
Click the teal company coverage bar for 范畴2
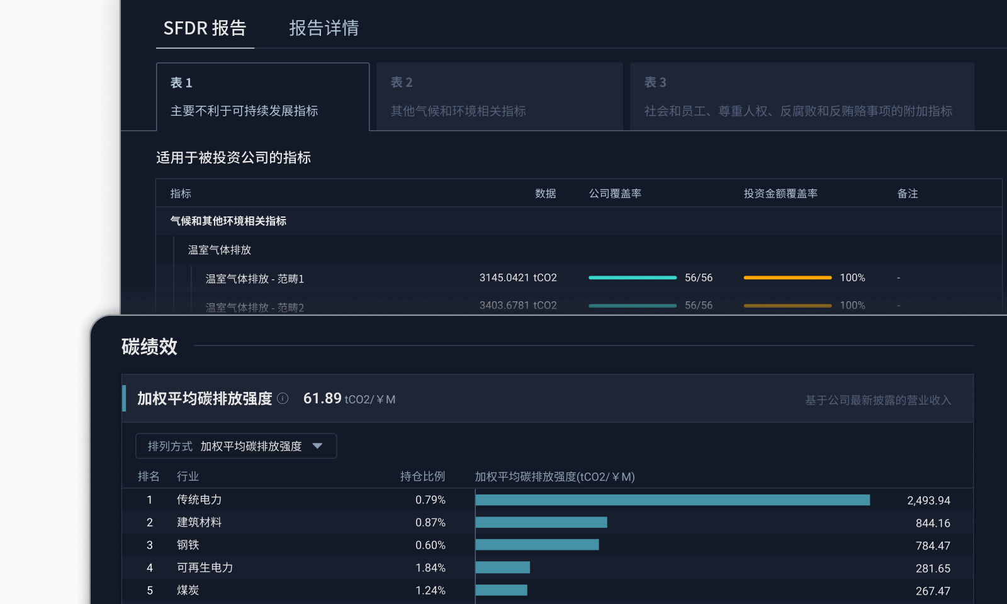click(633, 306)
